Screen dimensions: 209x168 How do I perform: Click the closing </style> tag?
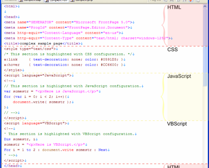(13, 70)
